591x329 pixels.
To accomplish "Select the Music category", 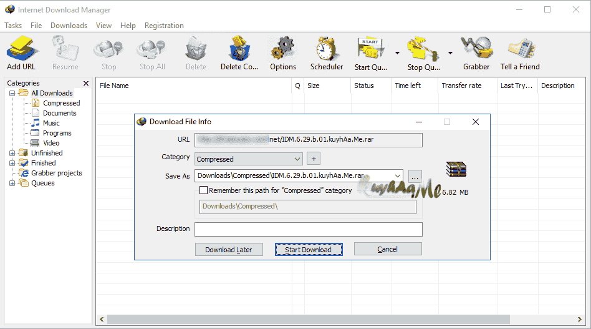I will coord(51,123).
